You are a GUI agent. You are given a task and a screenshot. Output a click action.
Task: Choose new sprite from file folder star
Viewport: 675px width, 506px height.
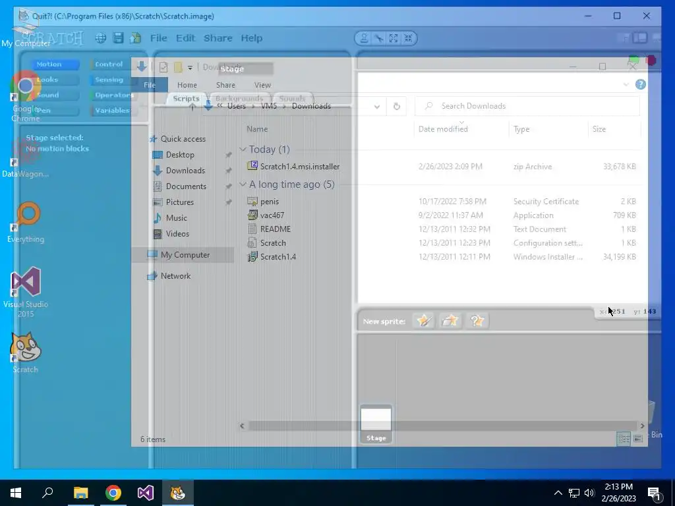450,321
